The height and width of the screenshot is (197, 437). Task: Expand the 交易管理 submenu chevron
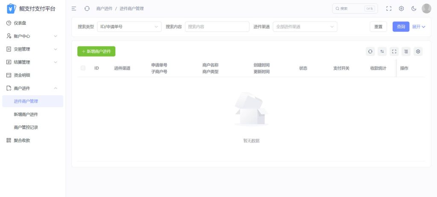(55, 49)
